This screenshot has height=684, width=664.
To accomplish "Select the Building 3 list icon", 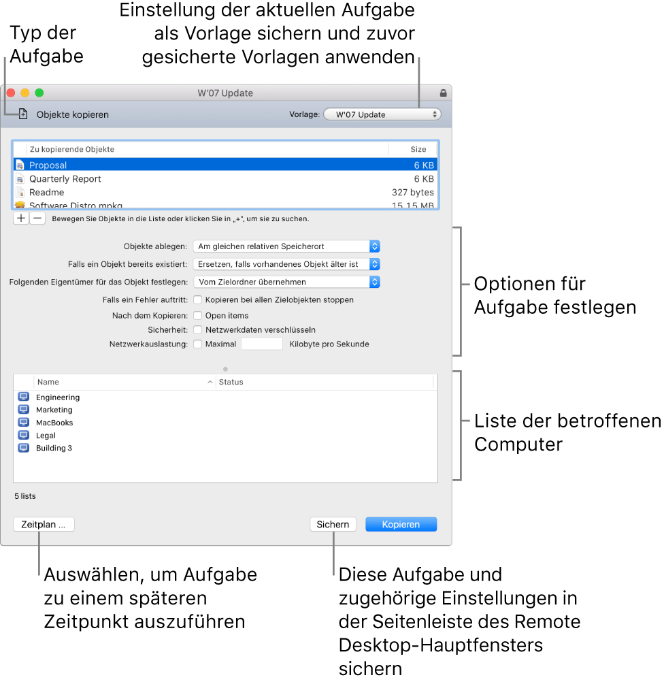I will click(24, 448).
